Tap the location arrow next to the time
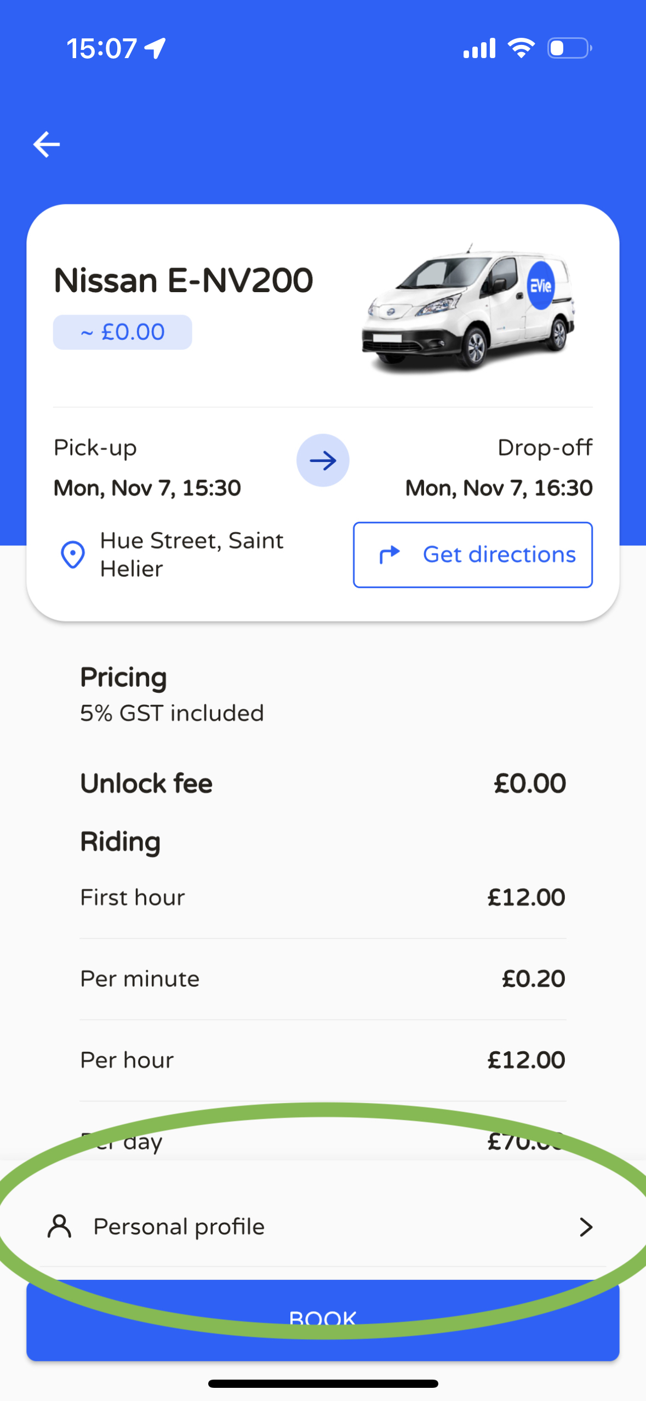The image size is (646, 1401). pos(155,48)
